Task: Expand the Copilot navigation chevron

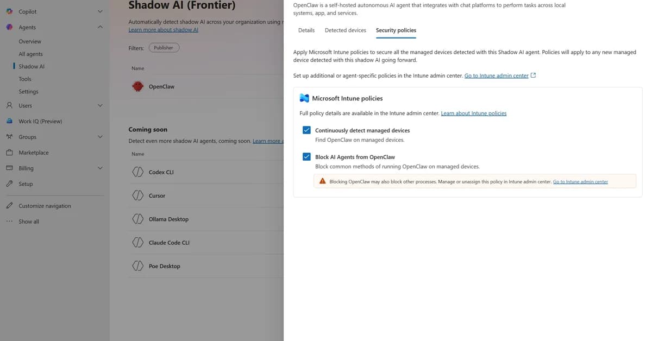Action: coord(100,11)
